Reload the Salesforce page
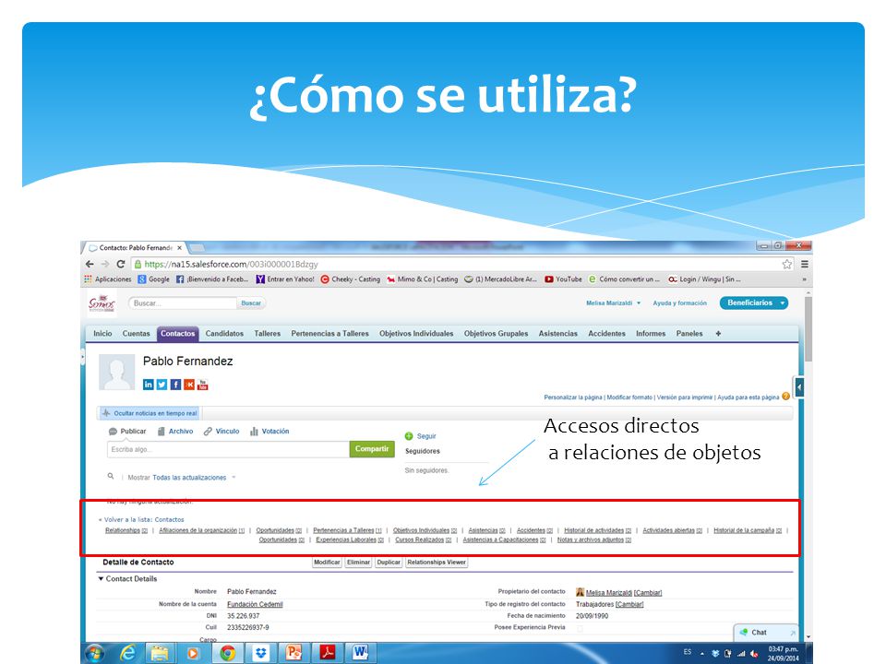 pos(120,264)
